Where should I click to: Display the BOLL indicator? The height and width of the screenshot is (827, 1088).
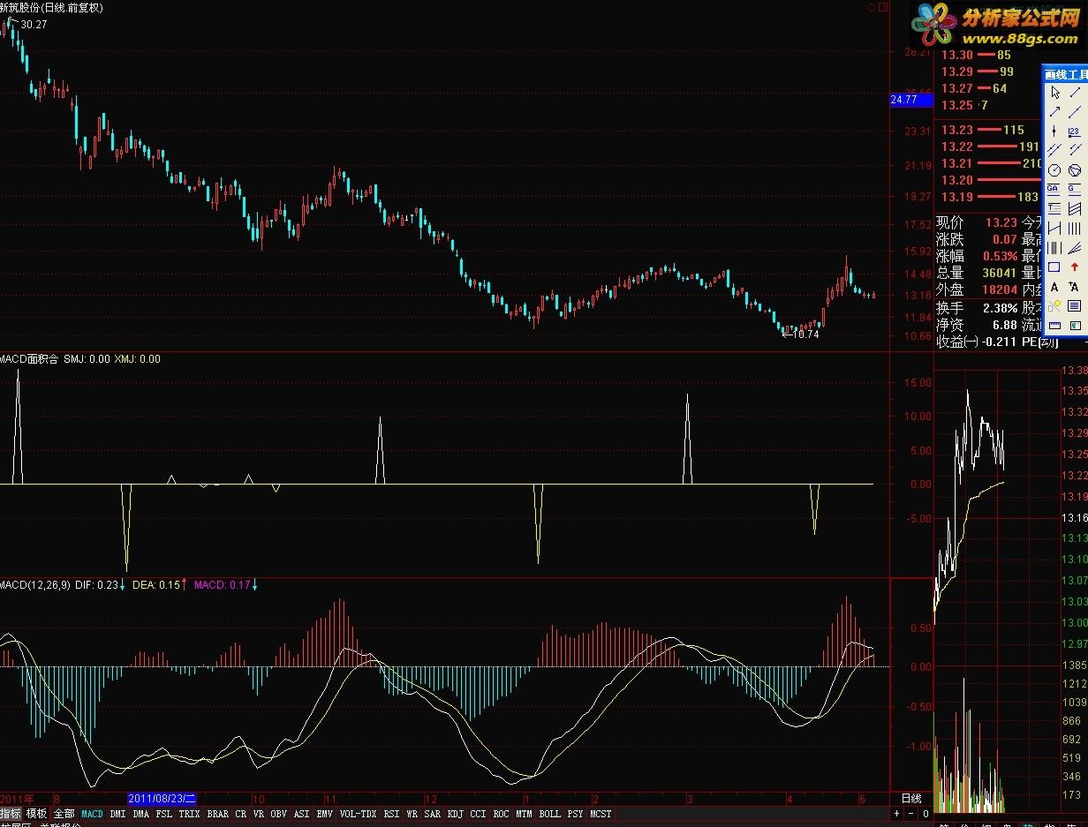pyautogui.click(x=549, y=814)
